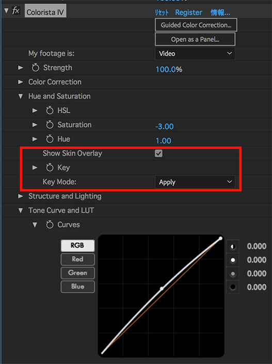Click the curve top-right end point
The width and height of the screenshot is (272, 364).
tap(220, 238)
